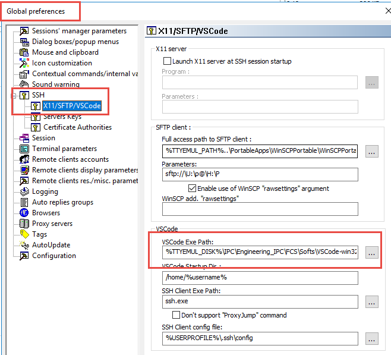The image size is (391, 355).
Task: Check Don't support ProxyJump command
Action: (x=176, y=315)
